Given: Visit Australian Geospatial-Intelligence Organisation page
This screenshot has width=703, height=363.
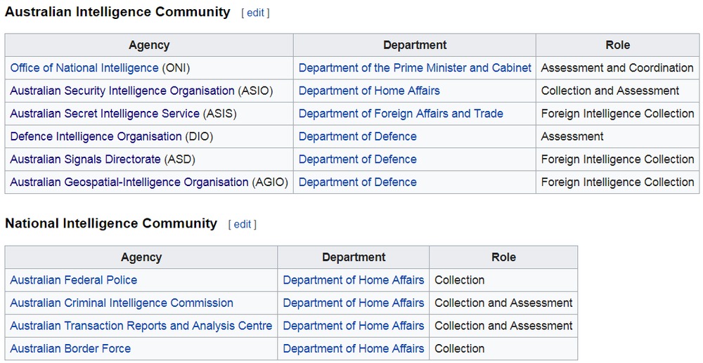Looking at the screenshot, I should tap(129, 182).
